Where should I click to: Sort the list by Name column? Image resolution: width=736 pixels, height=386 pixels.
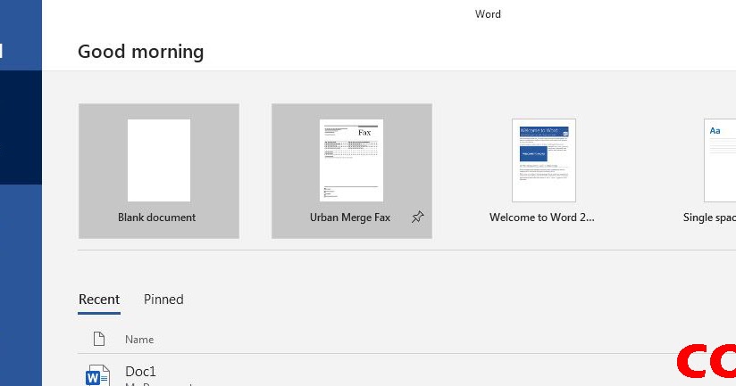[x=139, y=340]
